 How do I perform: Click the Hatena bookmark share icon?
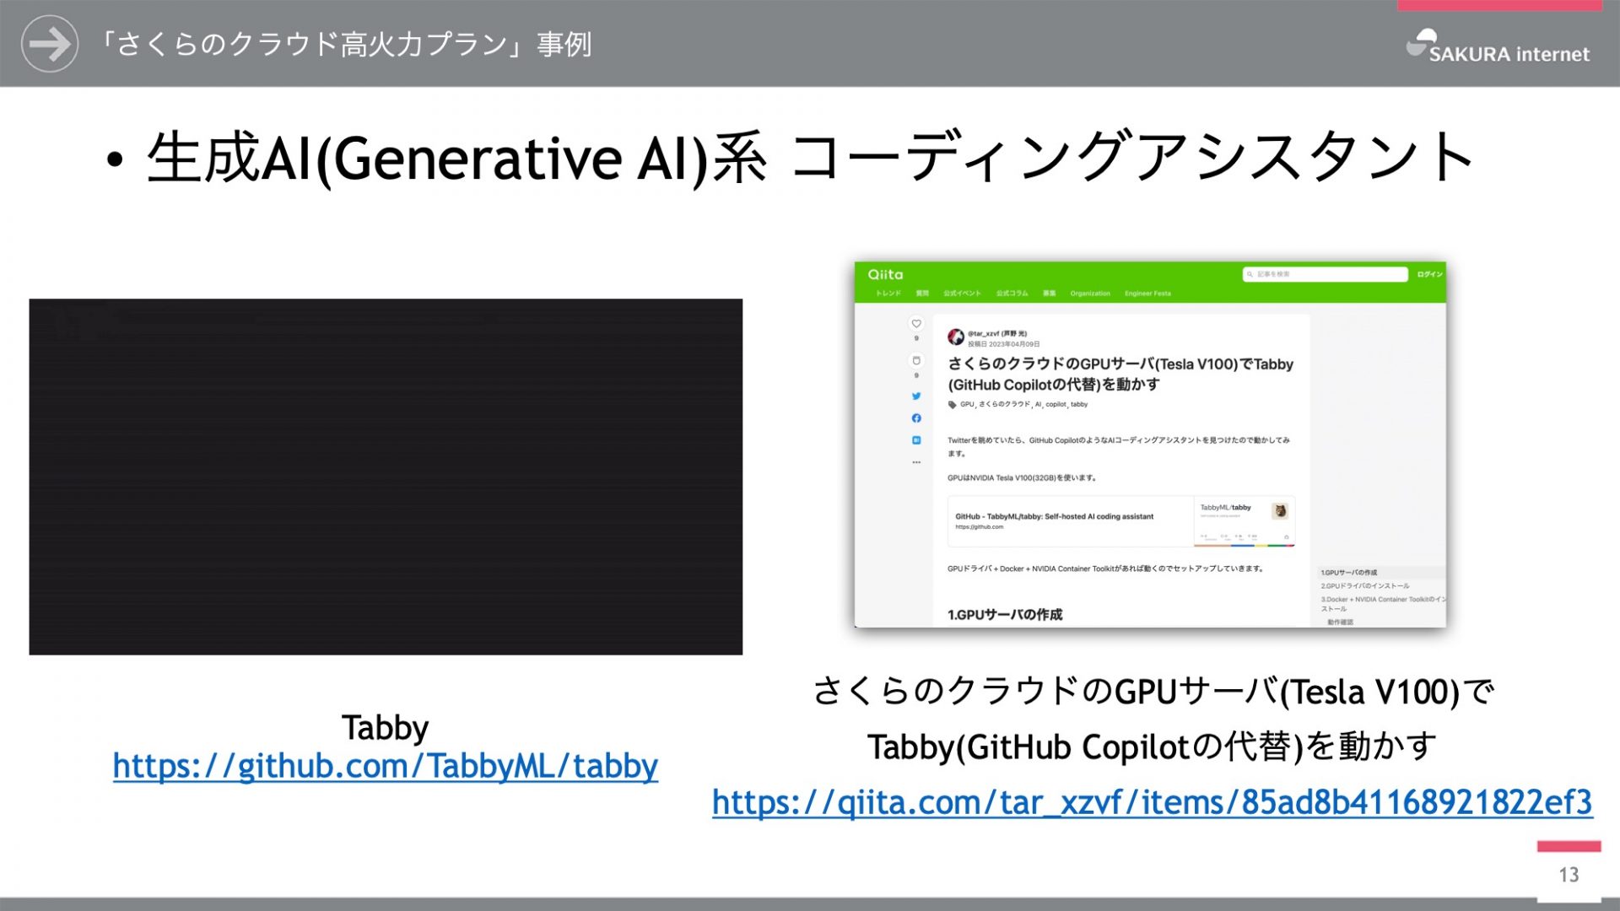tap(916, 440)
